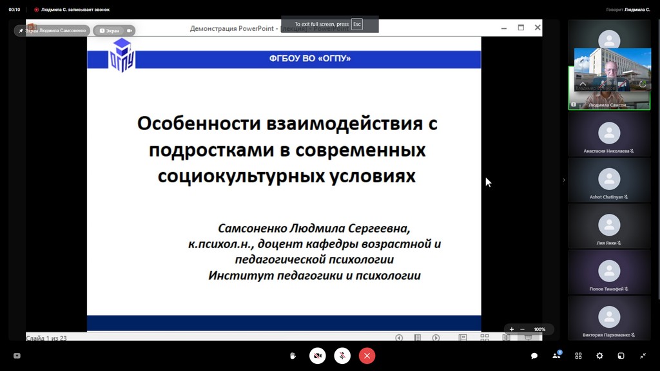Go to next slide in PowerPoint
The image size is (660, 371).
(436, 338)
